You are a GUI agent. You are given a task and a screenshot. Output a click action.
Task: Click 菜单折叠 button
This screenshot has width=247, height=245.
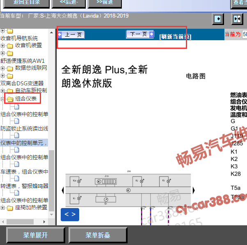pos(98,235)
